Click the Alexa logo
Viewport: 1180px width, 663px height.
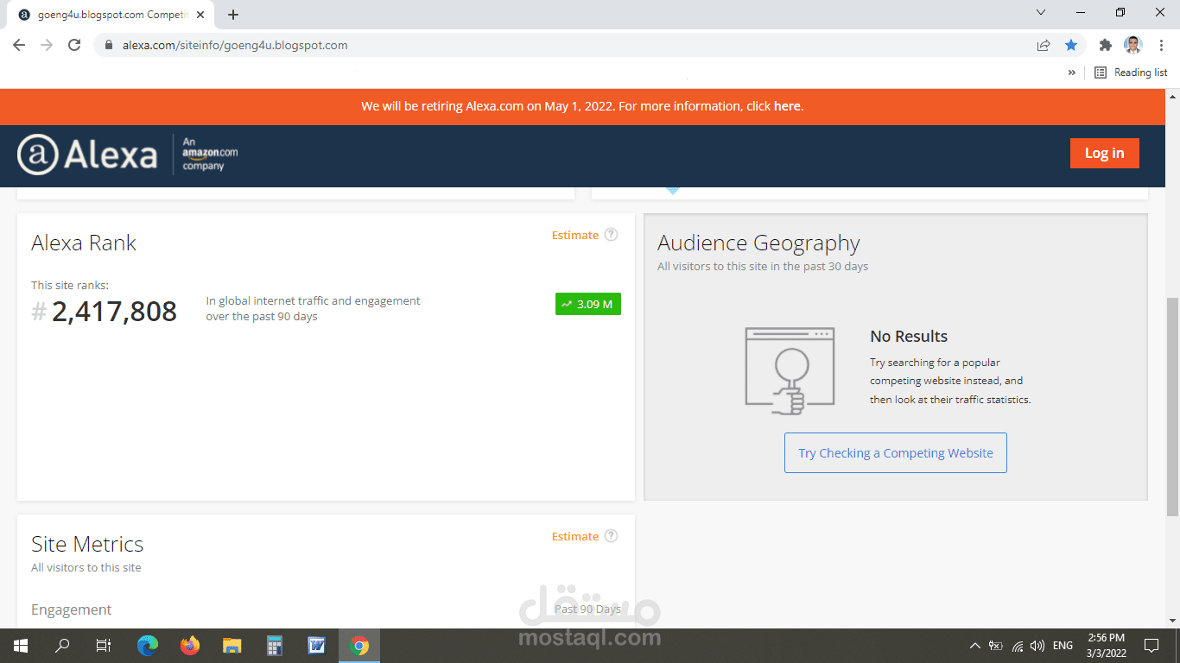(x=87, y=155)
